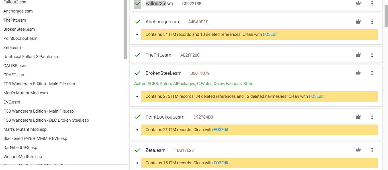
Task: Open the FO3Edit link in Zeta.esm warning
Action: (x=221, y=163)
